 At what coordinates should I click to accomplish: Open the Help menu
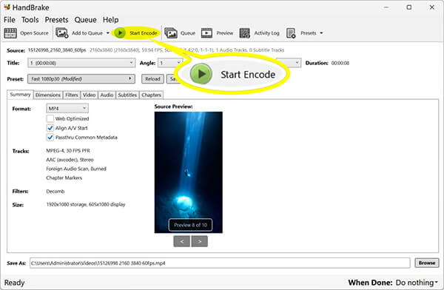(x=110, y=20)
